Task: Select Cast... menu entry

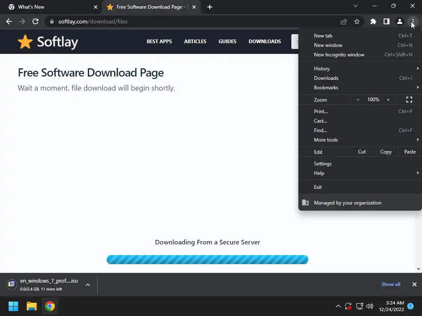Action: [x=360, y=121]
